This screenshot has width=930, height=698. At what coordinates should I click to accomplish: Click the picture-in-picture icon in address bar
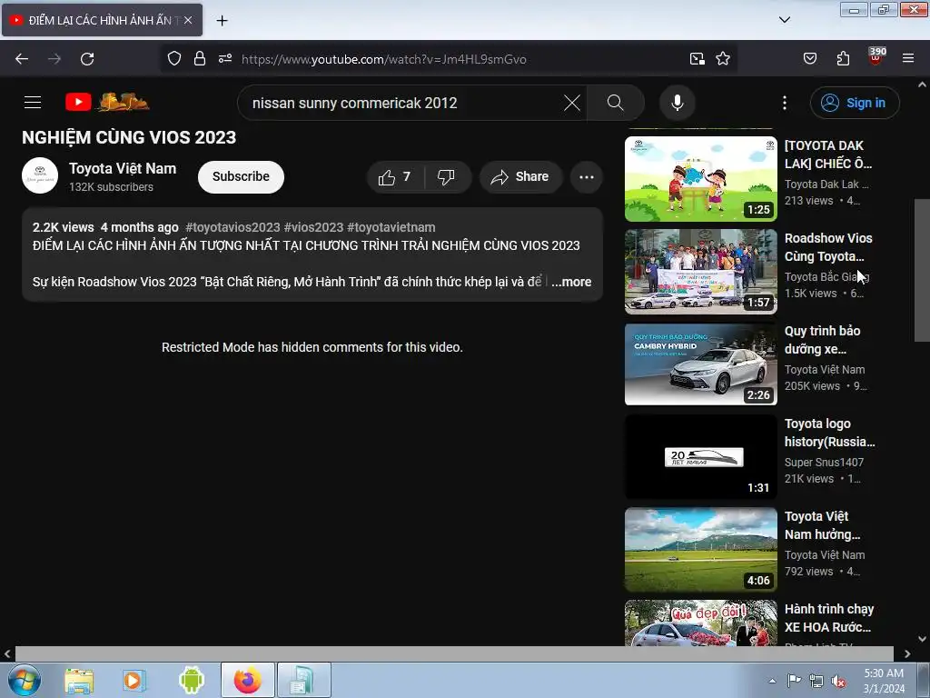coord(697,58)
